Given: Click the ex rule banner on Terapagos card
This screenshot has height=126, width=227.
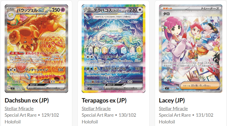Looking at the screenshot, I should click(124, 87).
